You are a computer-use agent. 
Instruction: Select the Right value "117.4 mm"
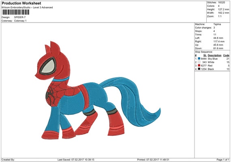(219, 42)
